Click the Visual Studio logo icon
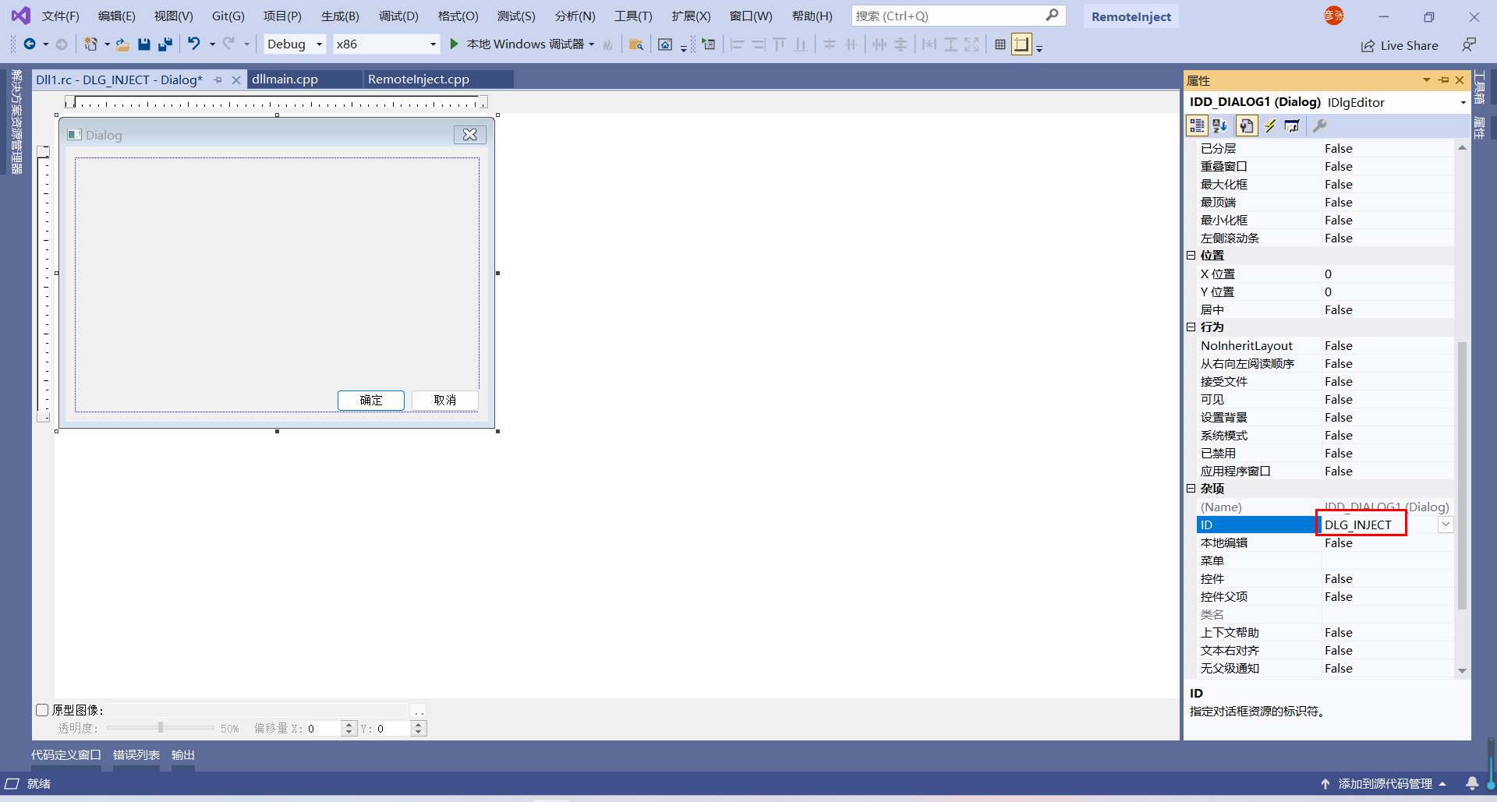1497x802 pixels. (21, 15)
